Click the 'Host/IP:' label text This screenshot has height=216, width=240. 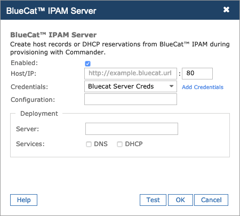(x=23, y=74)
